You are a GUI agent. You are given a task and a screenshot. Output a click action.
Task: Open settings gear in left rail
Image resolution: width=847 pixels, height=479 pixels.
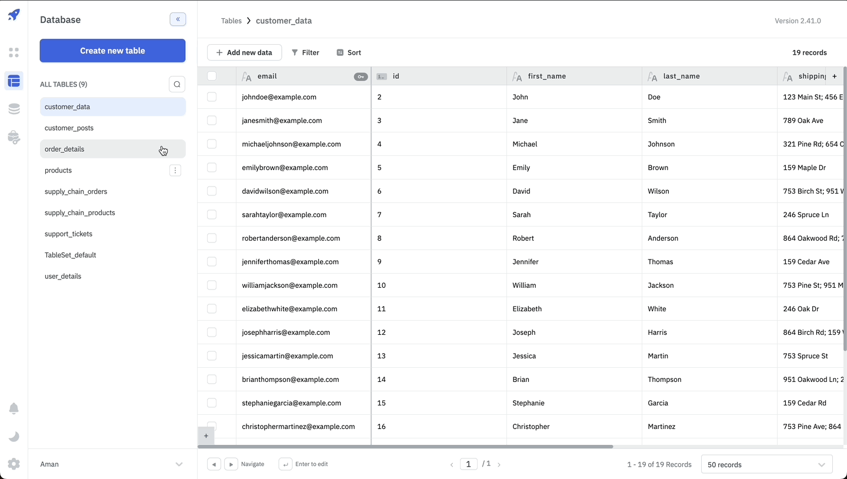[x=14, y=464]
